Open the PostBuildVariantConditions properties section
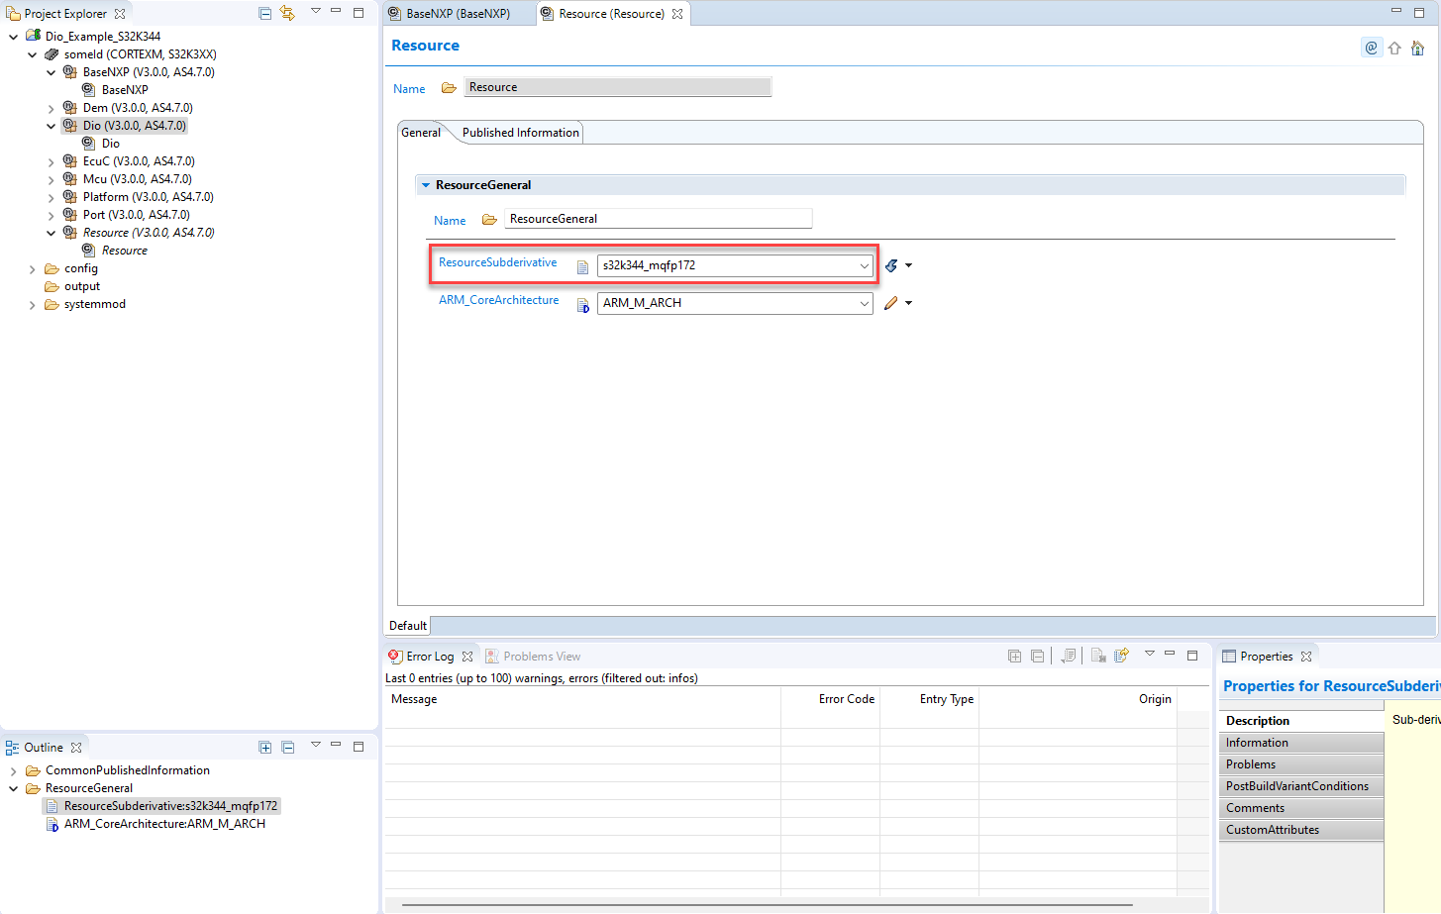Screen dimensions: 1441x914 (x=1300, y=786)
